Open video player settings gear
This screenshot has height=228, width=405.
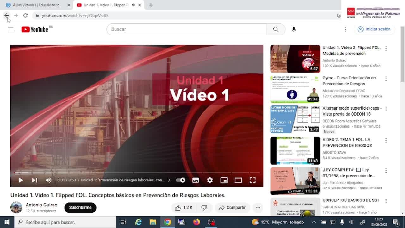click(x=210, y=180)
